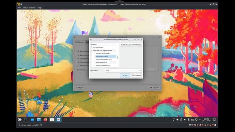Switch keyboard layout via US indicator

192,120
